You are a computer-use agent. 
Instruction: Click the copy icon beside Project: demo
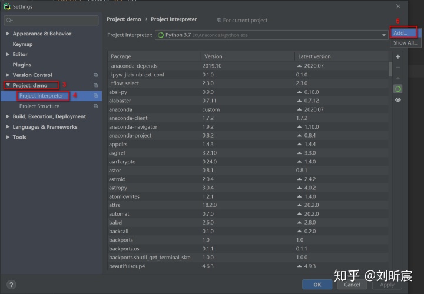click(x=96, y=85)
